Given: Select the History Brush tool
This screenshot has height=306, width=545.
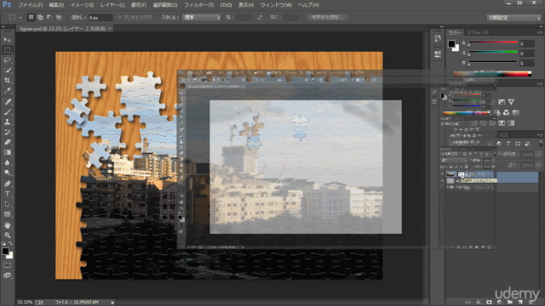Looking at the screenshot, I should pyautogui.click(x=8, y=132).
